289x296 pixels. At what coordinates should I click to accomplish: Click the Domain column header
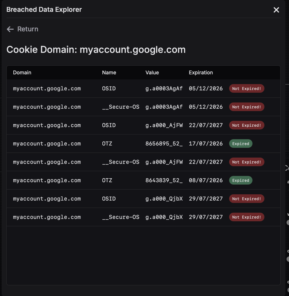[22, 72]
